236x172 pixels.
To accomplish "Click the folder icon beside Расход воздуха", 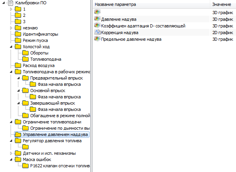I will pos(18,65).
